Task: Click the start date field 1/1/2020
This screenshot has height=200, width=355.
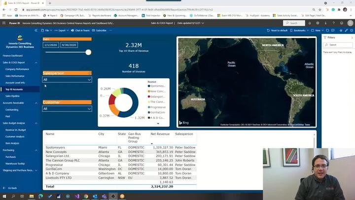Action: [x=51, y=45]
